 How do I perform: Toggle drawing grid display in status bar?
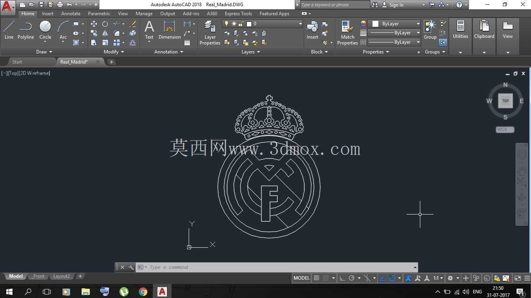(317, 278)
